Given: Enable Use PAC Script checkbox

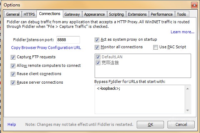Looking at the screenshot, I should [155, 47].
